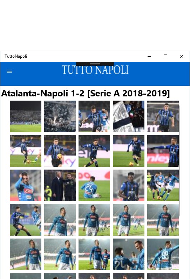This screenshot has width=190, height=279.
Task: Open the Atalanta player carrying the ball photo
Action: point(60,151)
